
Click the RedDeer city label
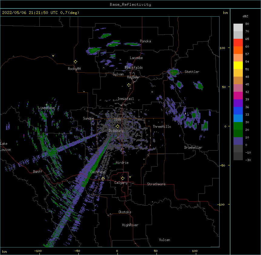[133, 77]
